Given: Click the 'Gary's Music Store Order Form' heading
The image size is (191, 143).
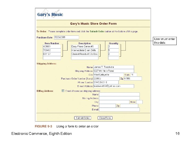Looking at the screenshot, I should pyautogui.click(x=93, y=24).
